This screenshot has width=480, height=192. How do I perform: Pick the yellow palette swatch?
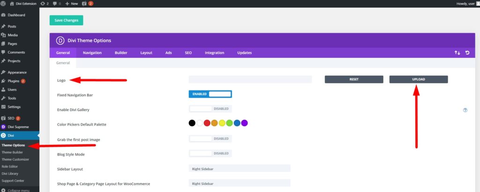coord(222,123)
